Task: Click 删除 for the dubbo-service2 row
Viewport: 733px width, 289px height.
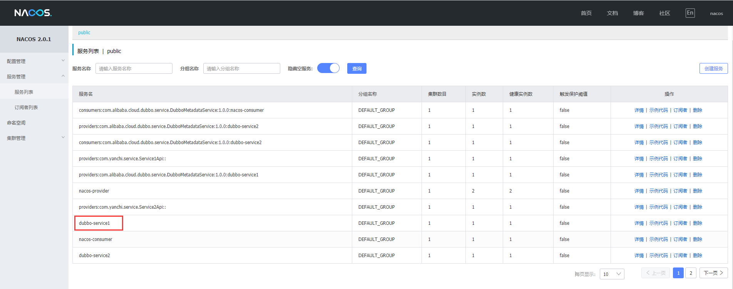Action: pos(698,255)
